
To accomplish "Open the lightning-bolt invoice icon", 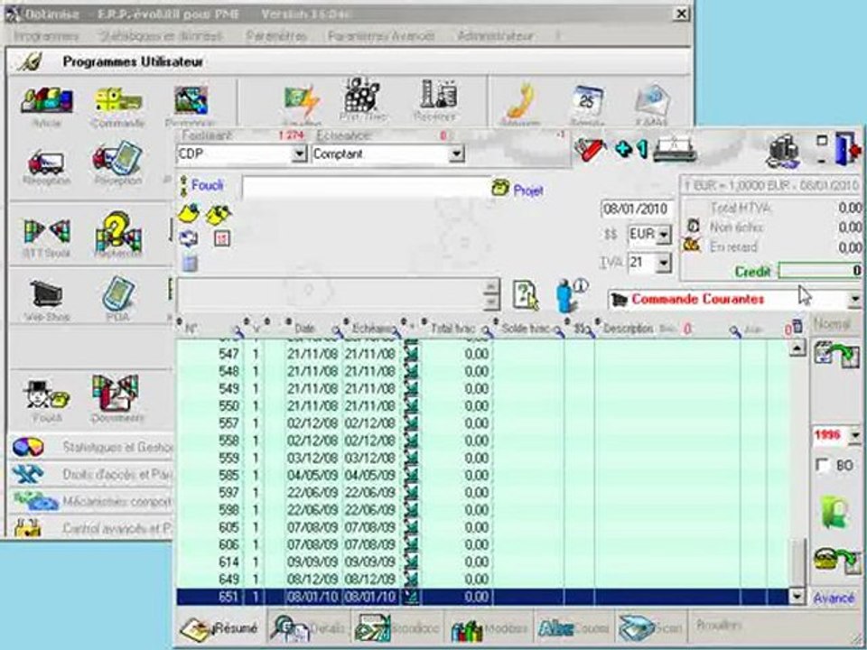I will pos(302,102).
